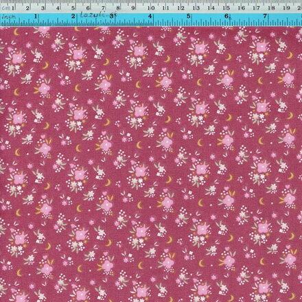Click the 17 cm number on white ruler
This screenshot has height=302, width=302.
(256, 8)
